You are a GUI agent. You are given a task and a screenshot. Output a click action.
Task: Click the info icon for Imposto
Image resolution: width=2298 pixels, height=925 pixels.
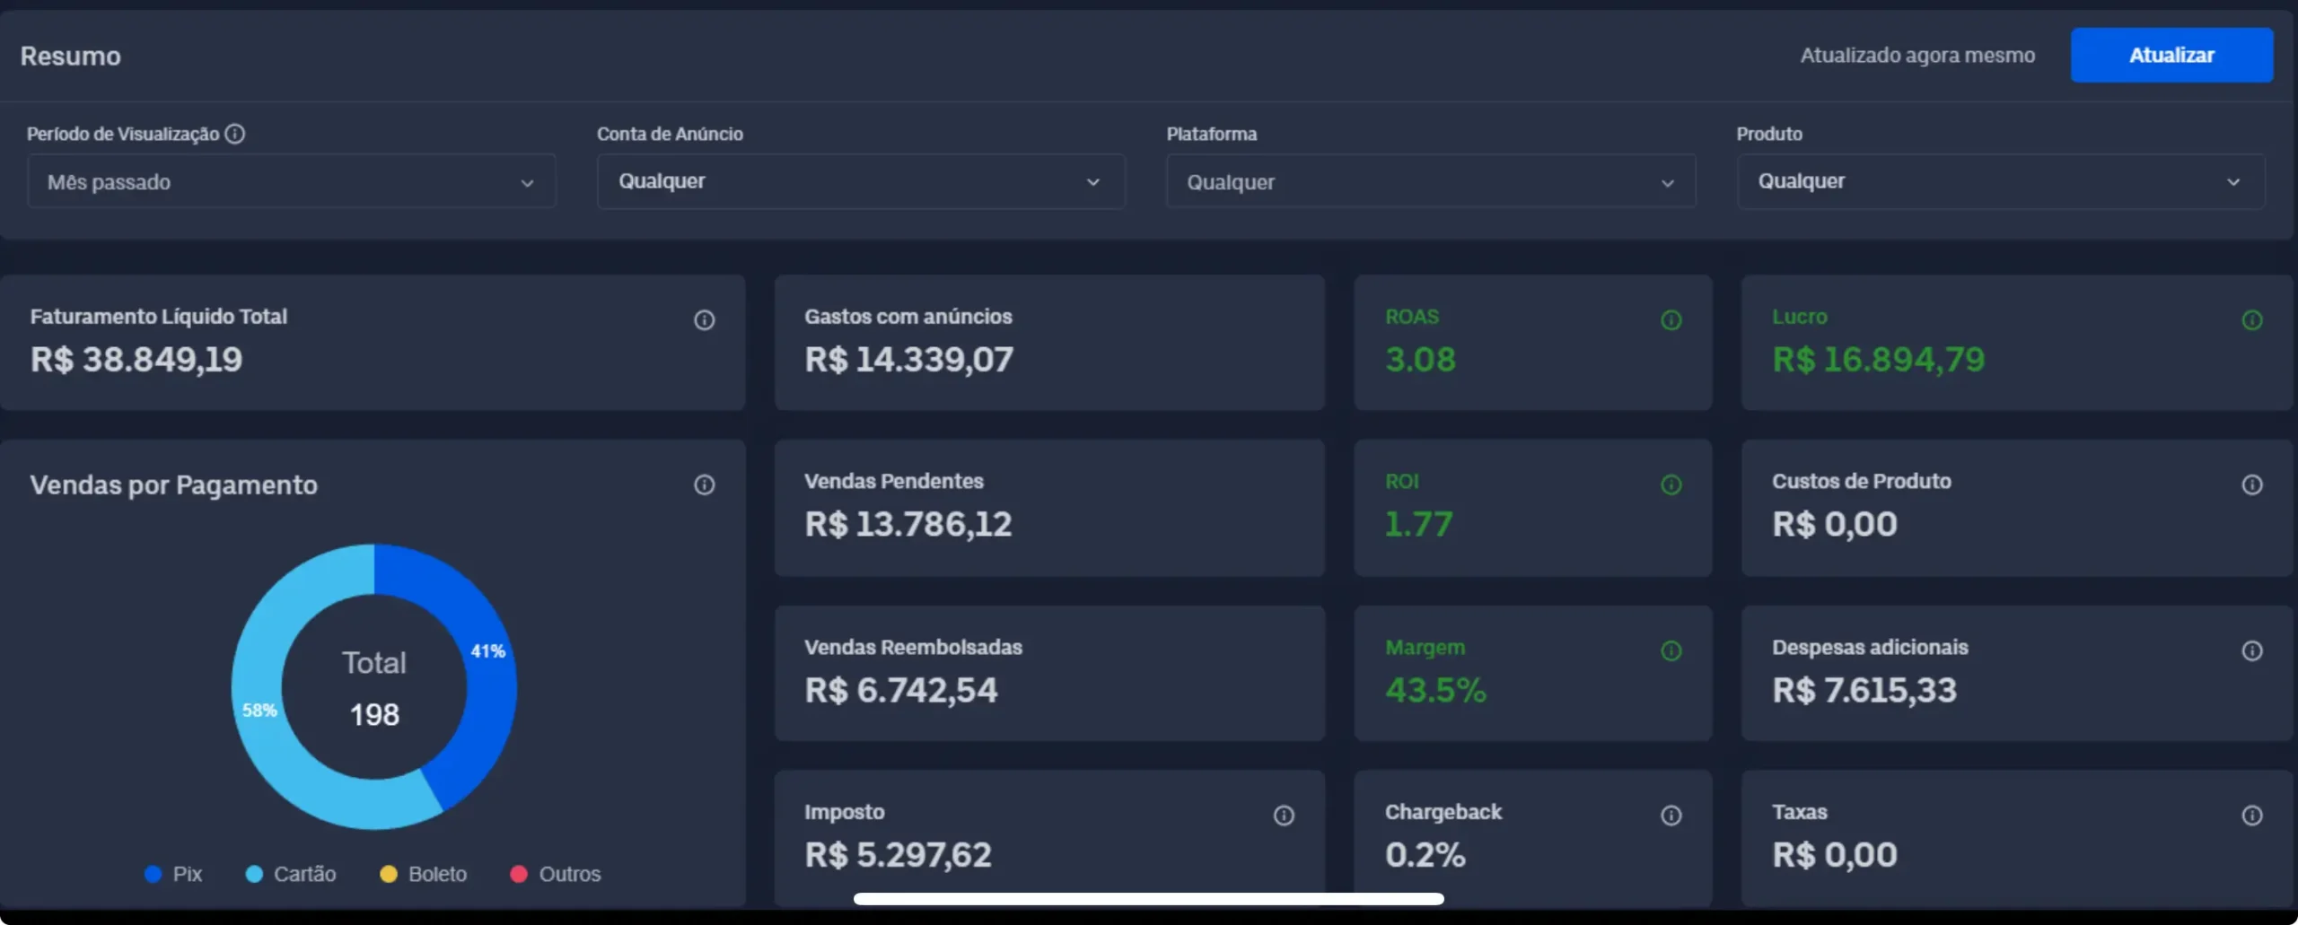[1284, 816]
